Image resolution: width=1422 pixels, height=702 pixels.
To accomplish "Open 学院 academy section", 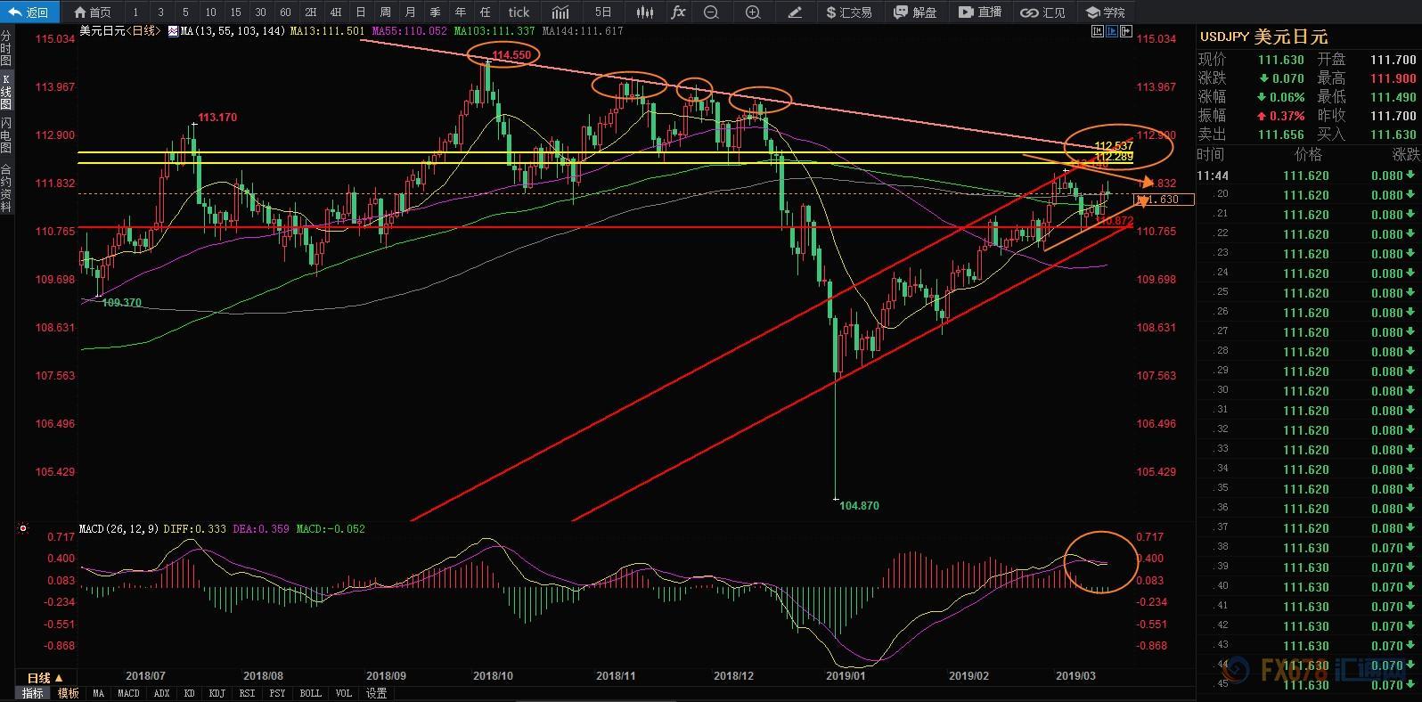I will tap(1105, 12).
